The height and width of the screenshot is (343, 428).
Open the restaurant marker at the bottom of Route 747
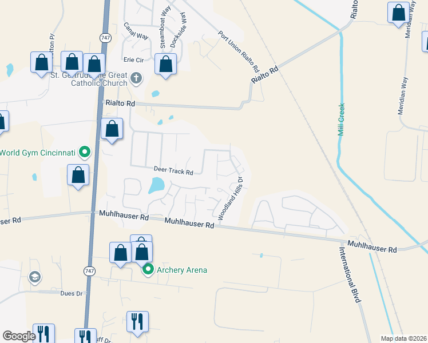coord(85,336)
